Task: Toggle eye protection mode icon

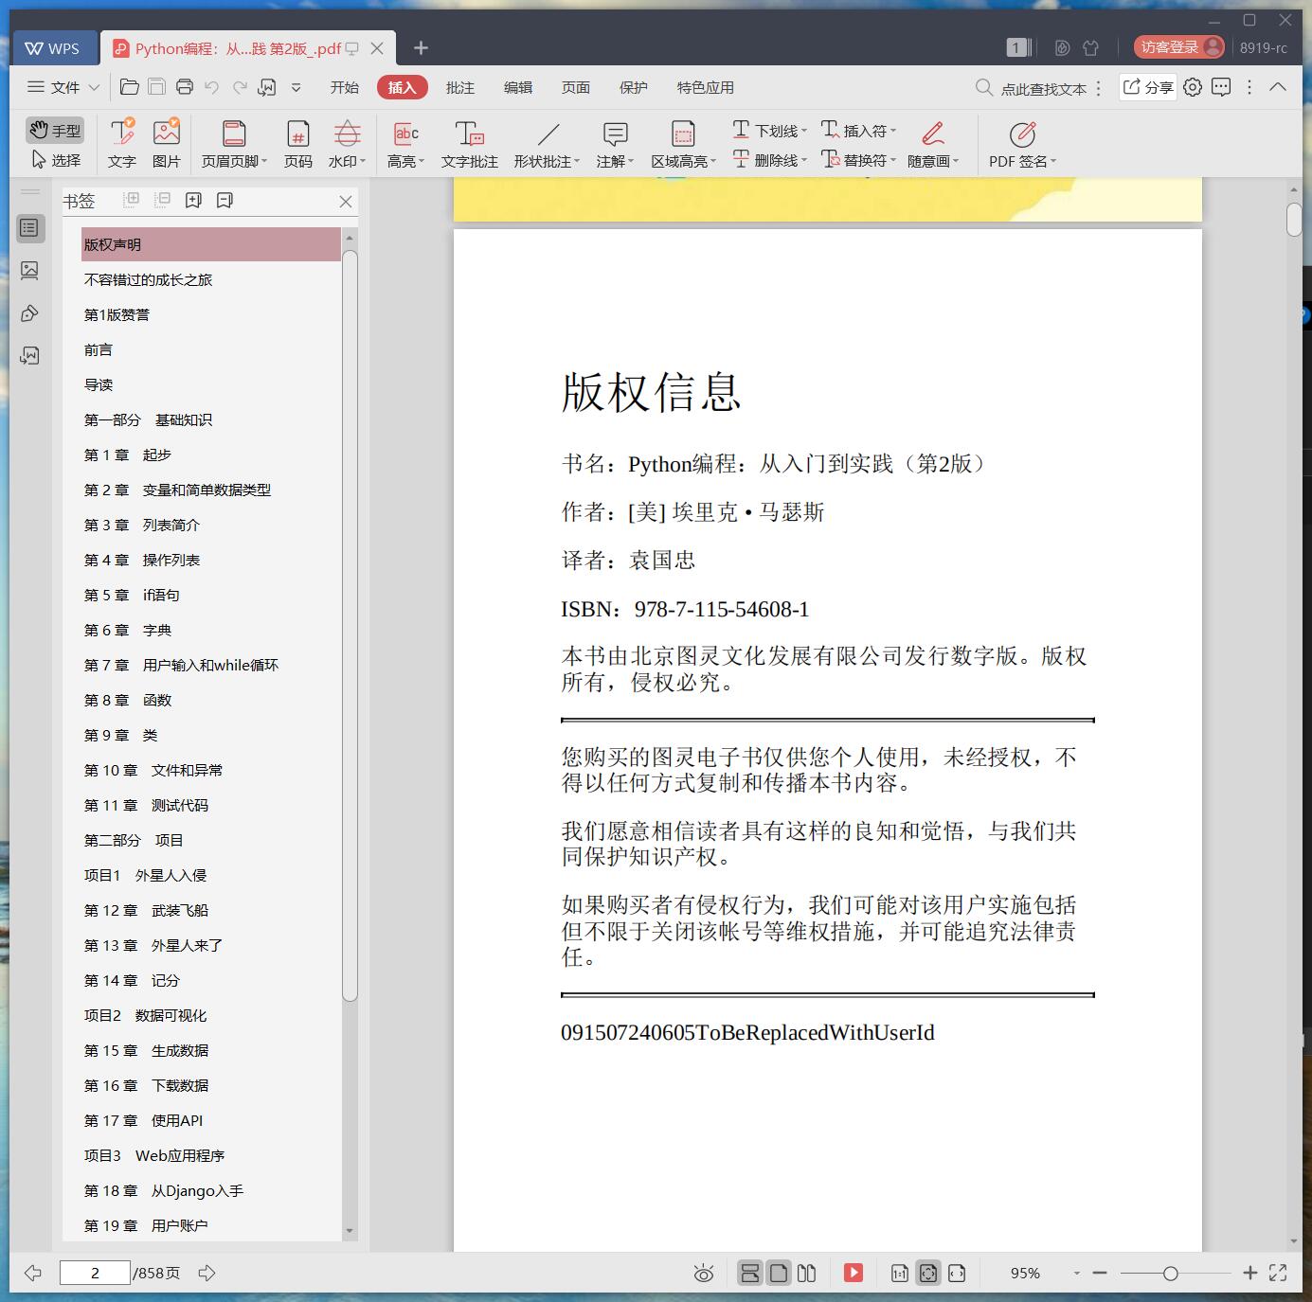Action: [x=703, y=1274]
